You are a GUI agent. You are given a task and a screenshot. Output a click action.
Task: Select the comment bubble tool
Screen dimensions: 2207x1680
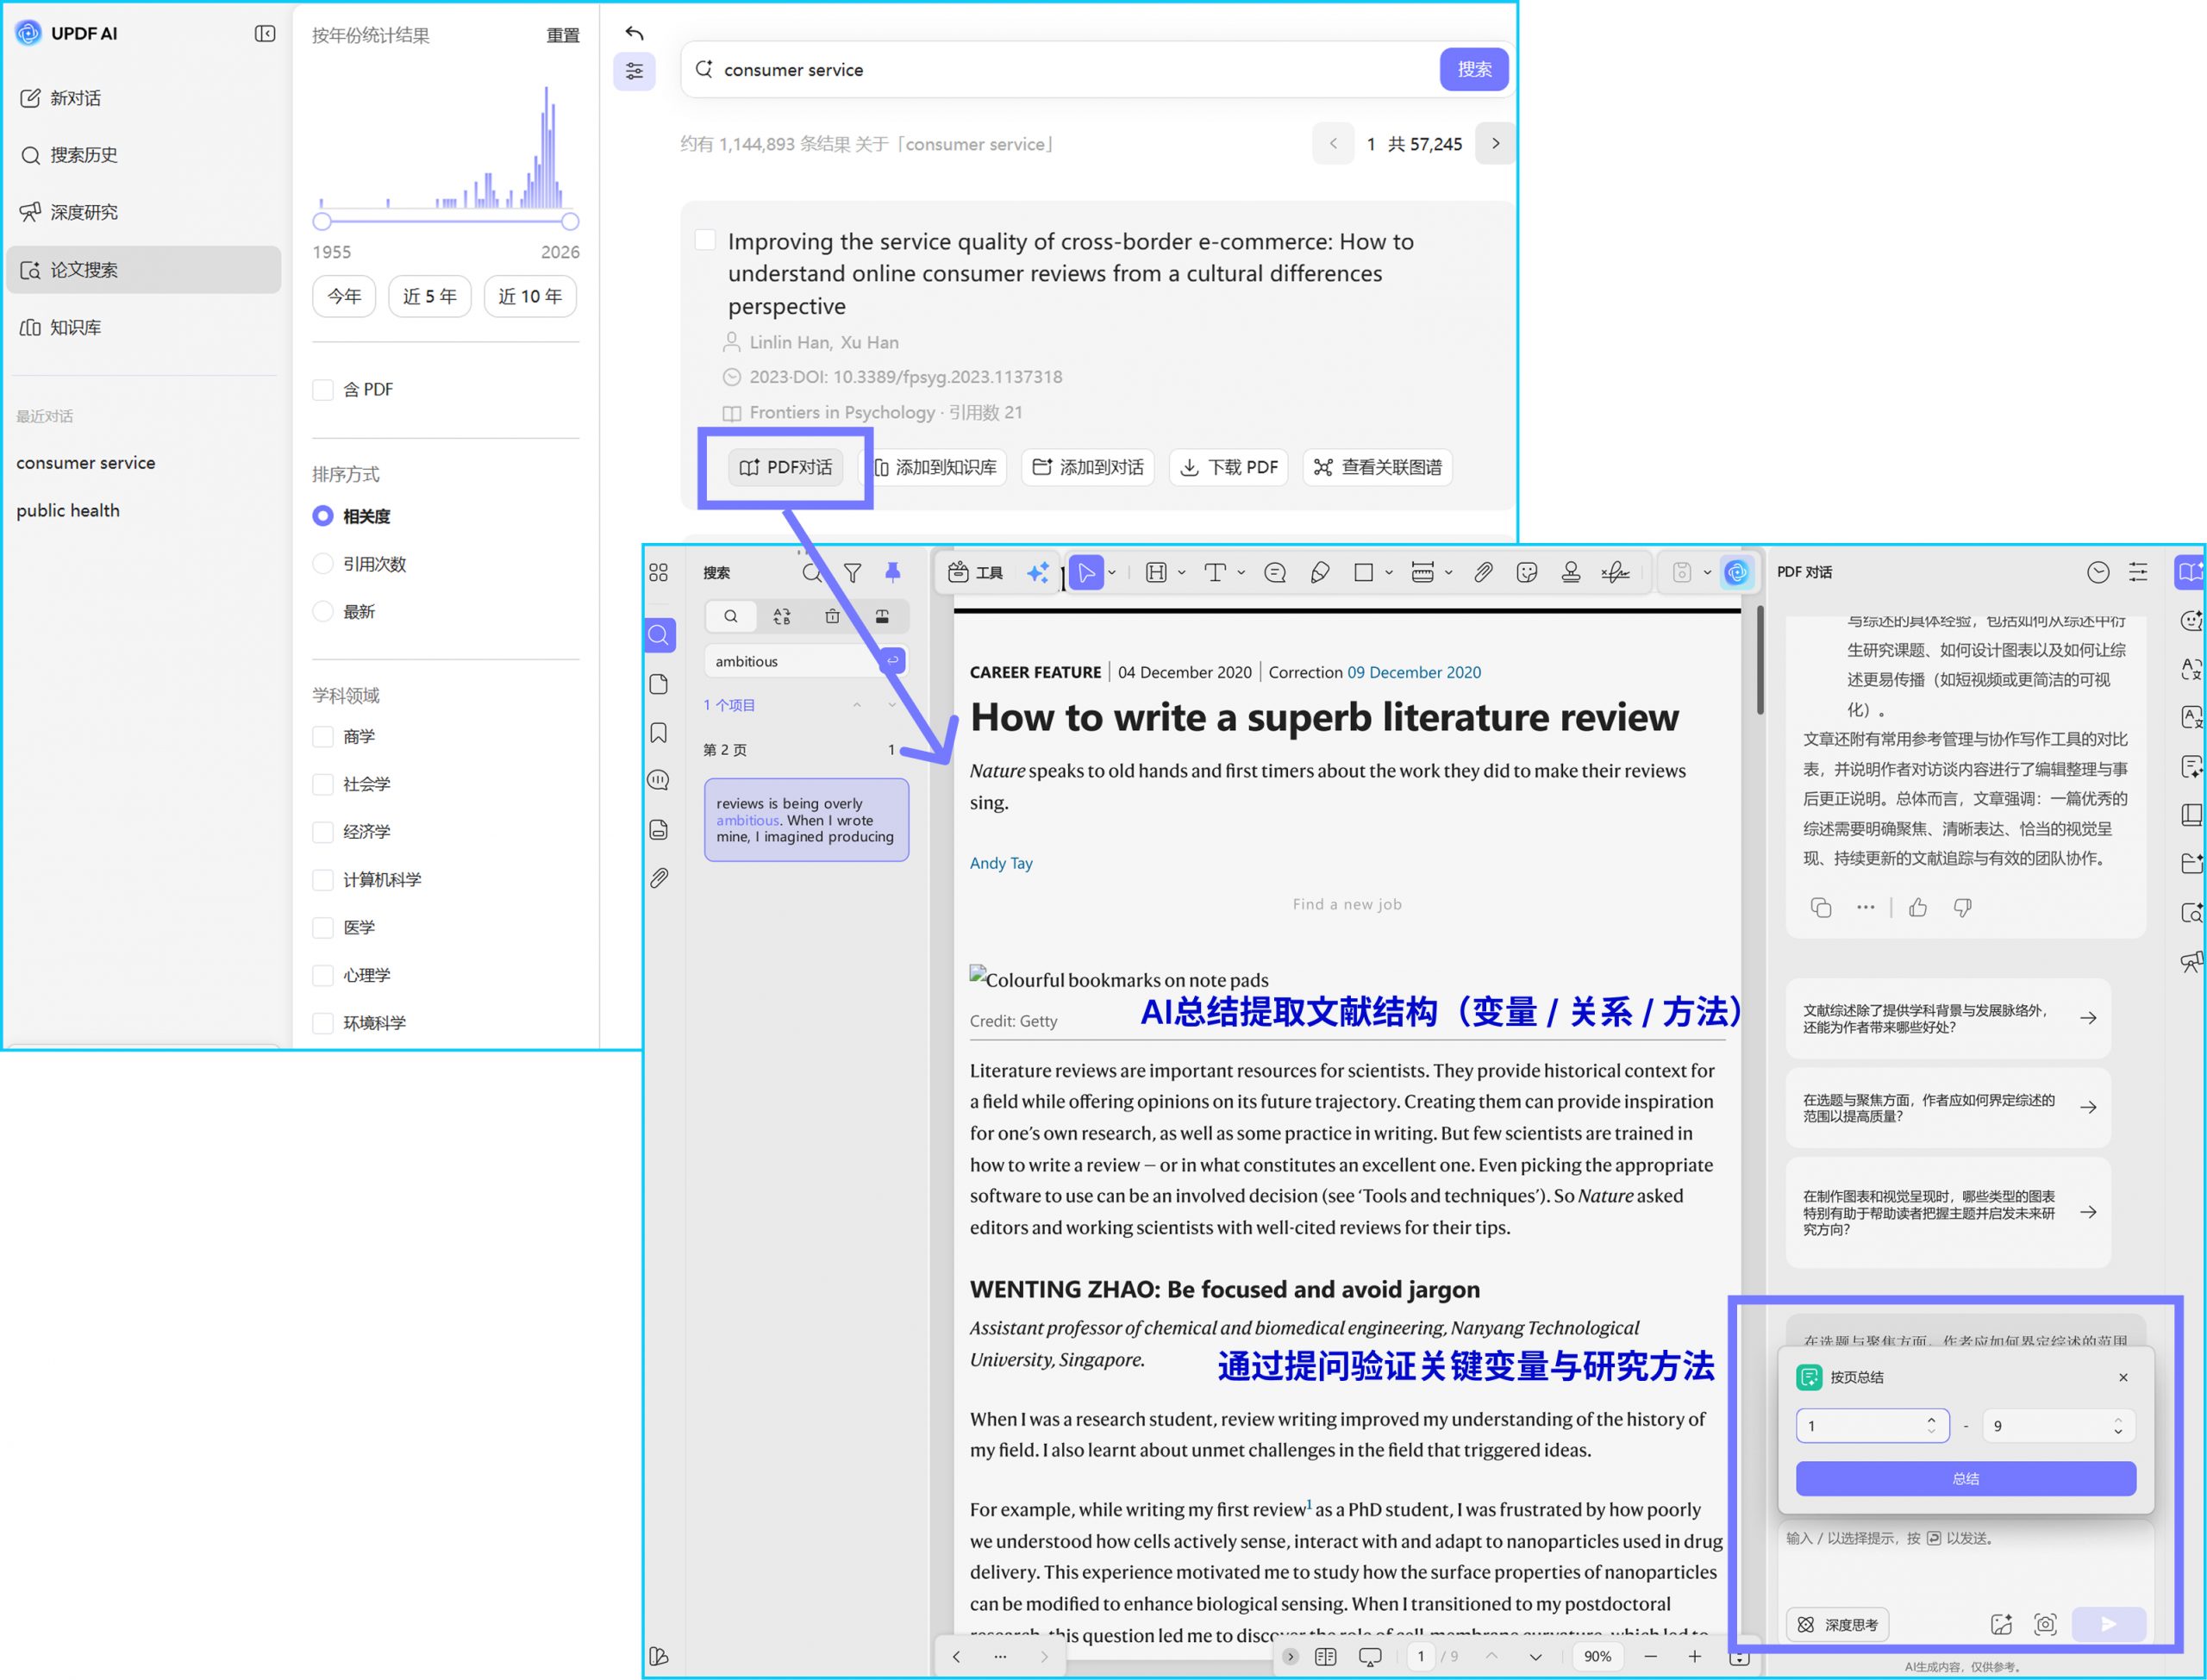pyautogui.click(x=1275, y=572)
